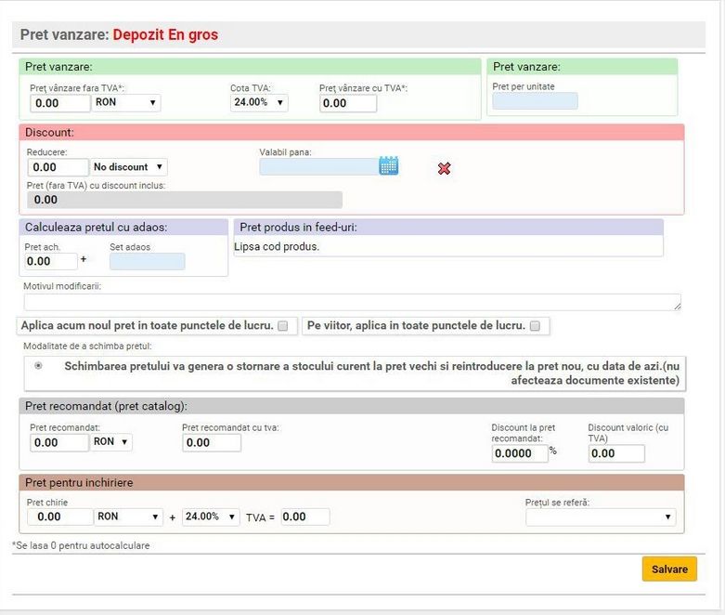This screenshot has width=725, height=615.
Task: Select the 'Schimbarea pretului' radio button
Action: (38, 366)
